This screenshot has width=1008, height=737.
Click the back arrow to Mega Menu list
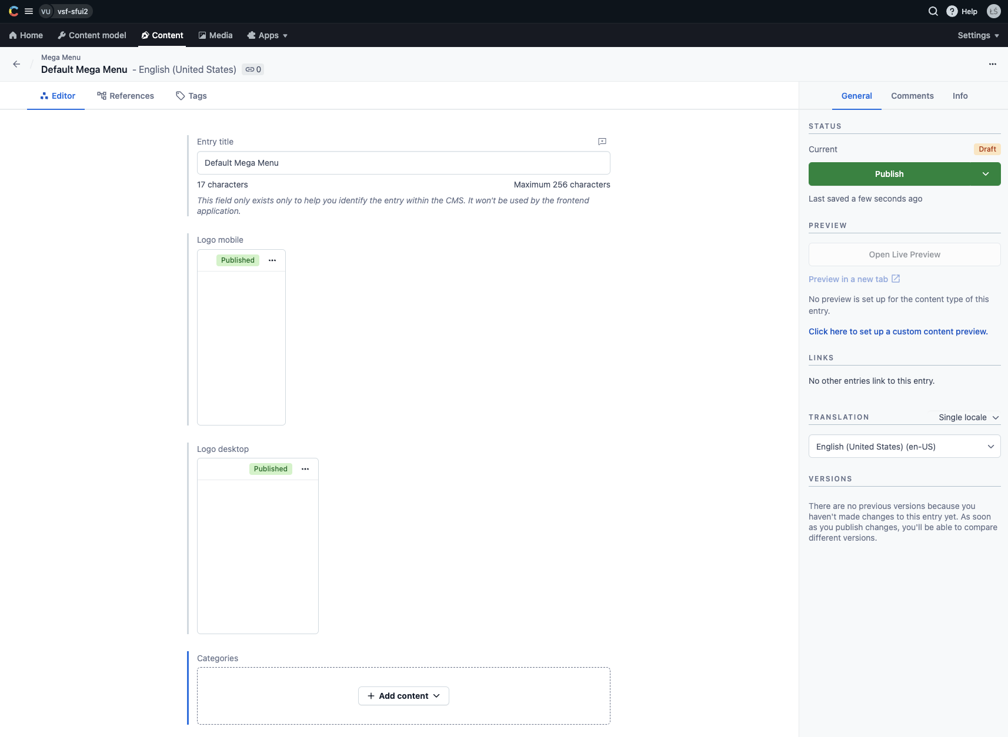tap(16, 64)
